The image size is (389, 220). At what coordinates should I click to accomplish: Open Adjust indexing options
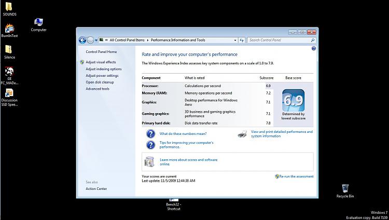pos(104,69)
